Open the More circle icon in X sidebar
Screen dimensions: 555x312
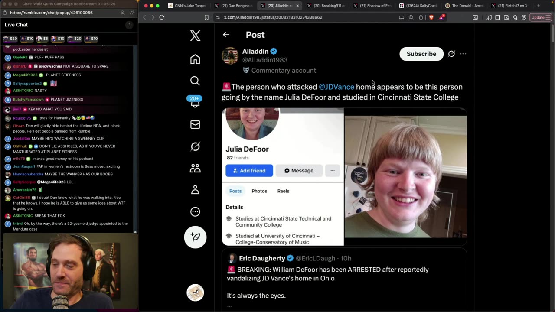click(x=195, y=211)
